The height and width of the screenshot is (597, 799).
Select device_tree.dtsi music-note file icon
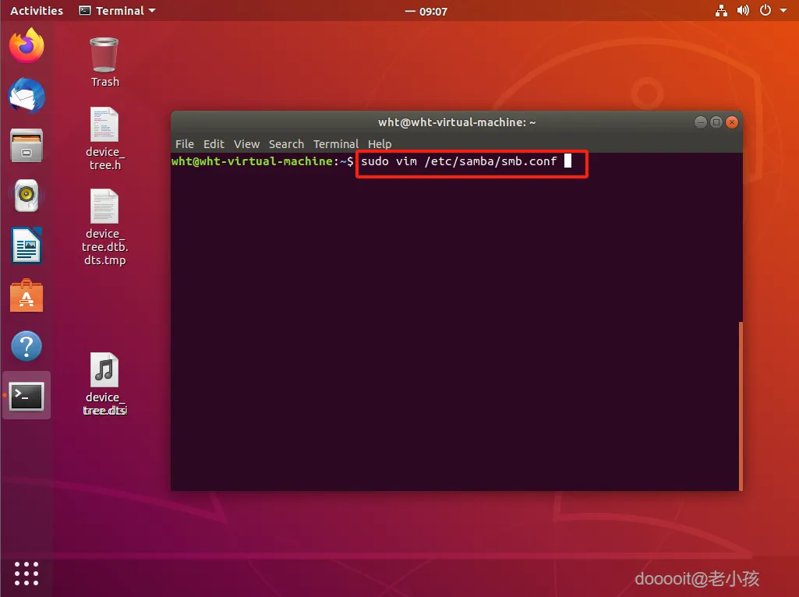coord(104,384)
